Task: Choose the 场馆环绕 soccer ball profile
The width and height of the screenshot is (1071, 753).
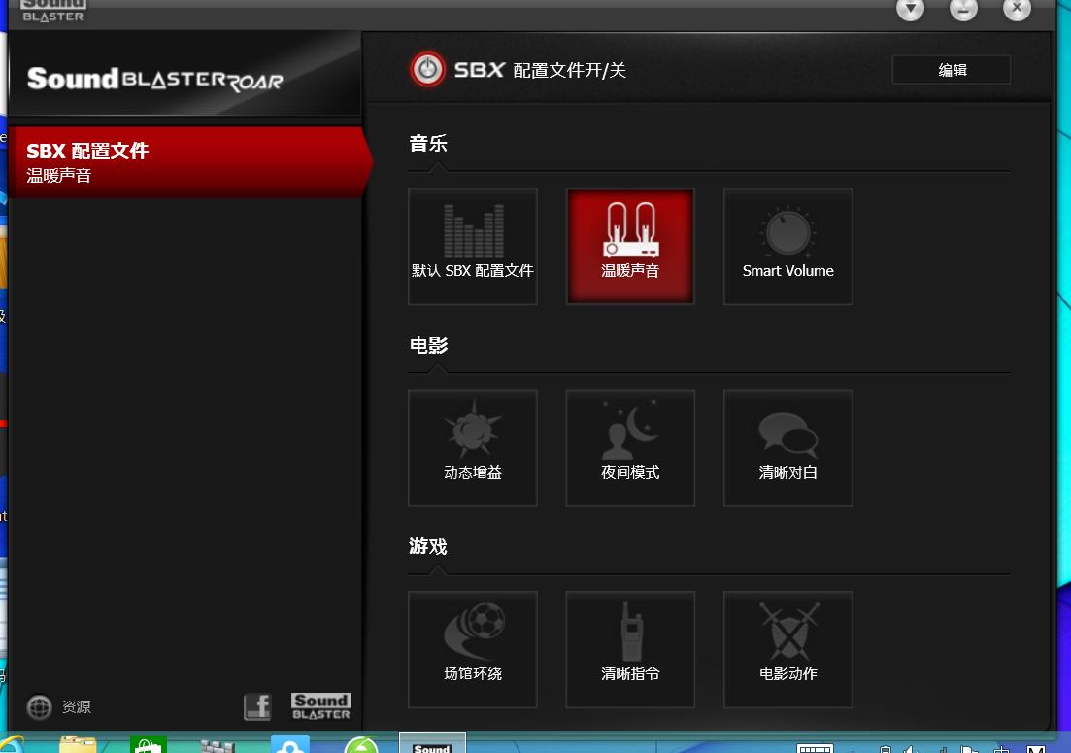Action: [x=473, y=650]
